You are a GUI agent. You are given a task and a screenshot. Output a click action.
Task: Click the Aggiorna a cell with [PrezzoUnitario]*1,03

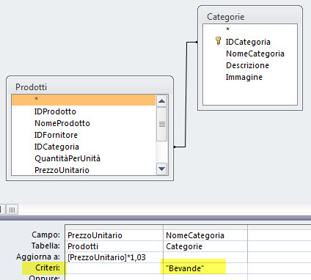click(x=114, y=257)
